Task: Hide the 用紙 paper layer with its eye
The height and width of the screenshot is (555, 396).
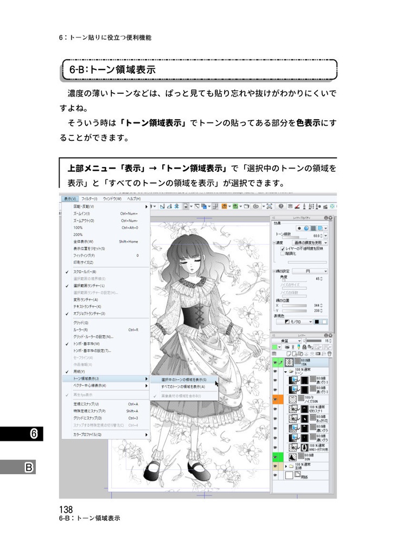Action: 275,475
